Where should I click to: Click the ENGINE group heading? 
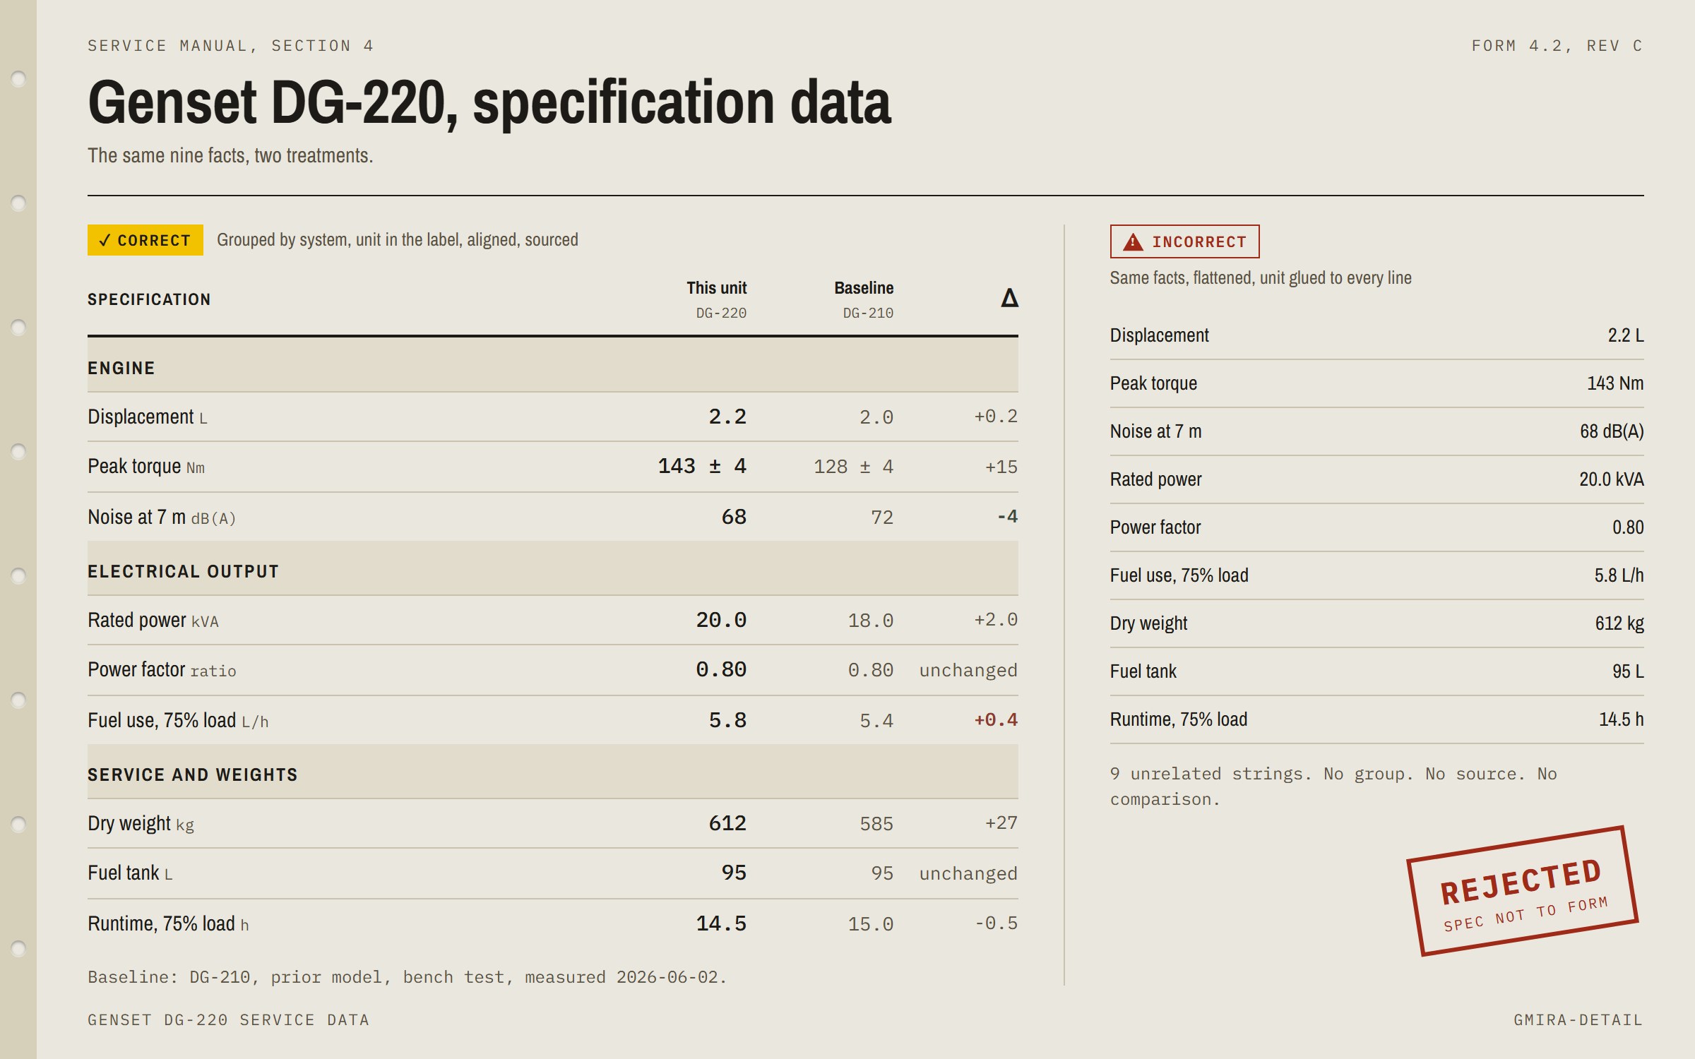point(121,368)
